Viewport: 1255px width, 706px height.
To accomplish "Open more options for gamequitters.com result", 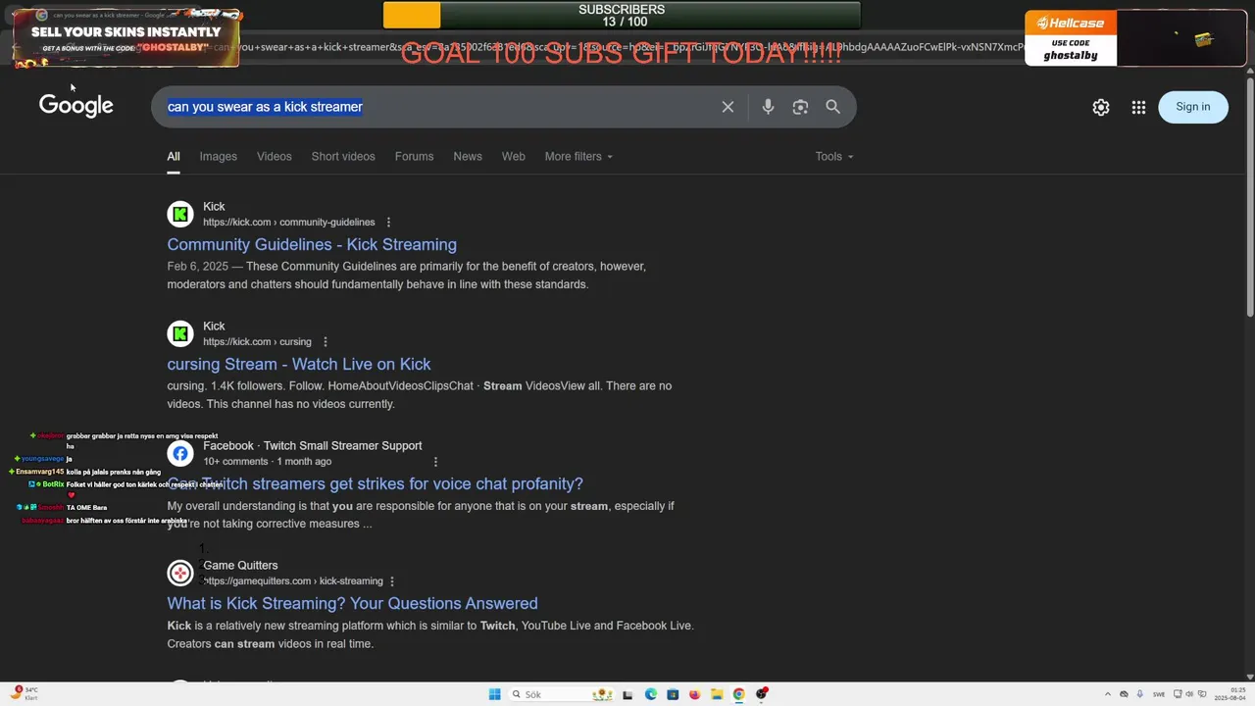I will coord(392,581).
